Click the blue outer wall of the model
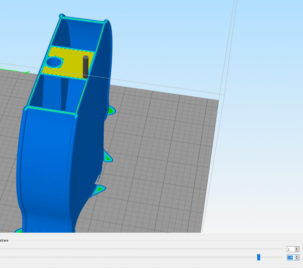 pyautogui.click(x=46, y=161)
